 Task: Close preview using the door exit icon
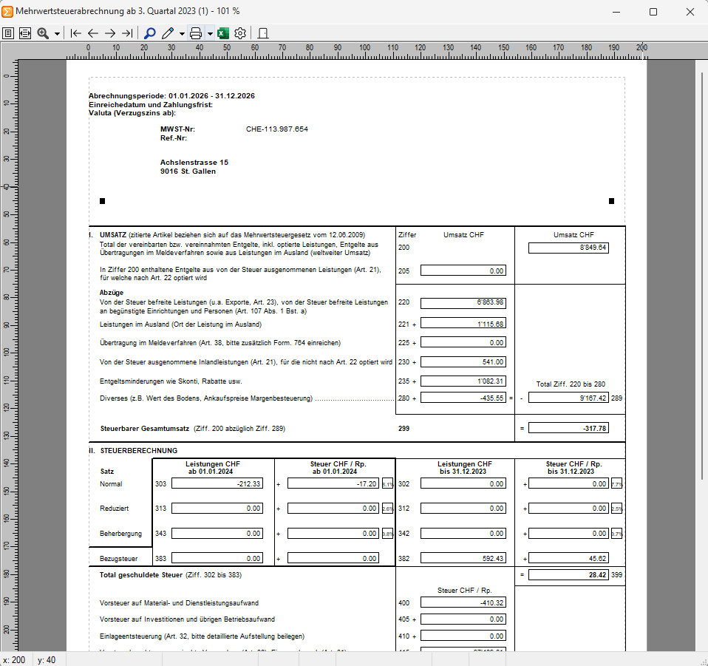click(x=262, y=33)
